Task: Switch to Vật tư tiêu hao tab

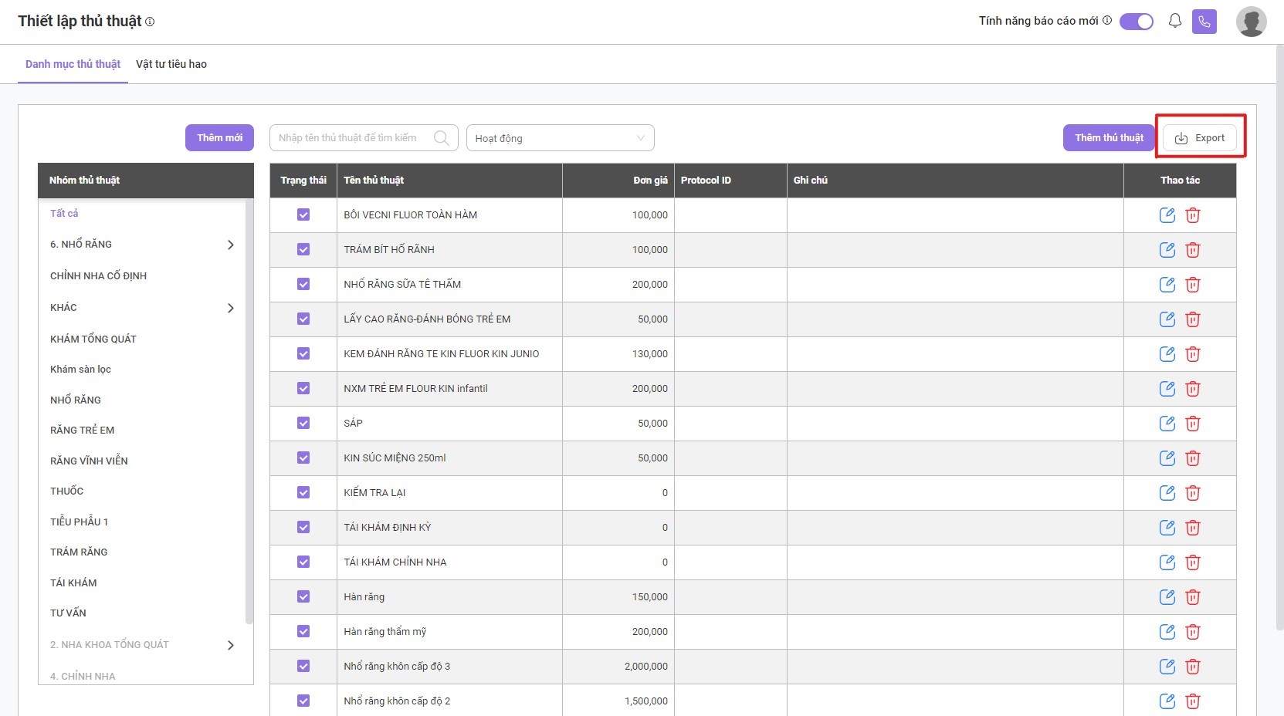Action: (x=171, y=64)
